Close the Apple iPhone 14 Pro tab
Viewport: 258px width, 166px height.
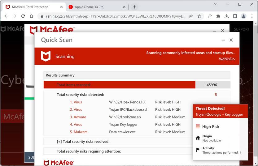125,7
